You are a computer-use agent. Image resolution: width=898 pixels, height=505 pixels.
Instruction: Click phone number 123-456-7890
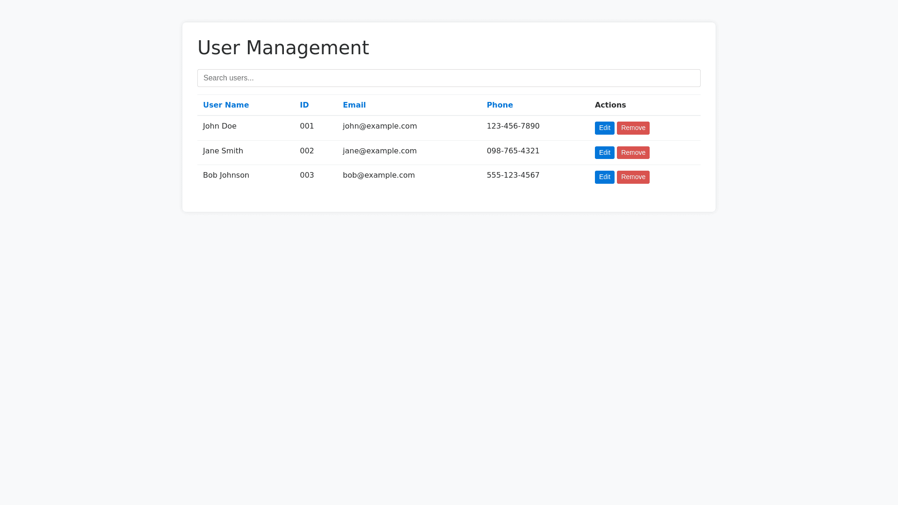coord(513,126)
